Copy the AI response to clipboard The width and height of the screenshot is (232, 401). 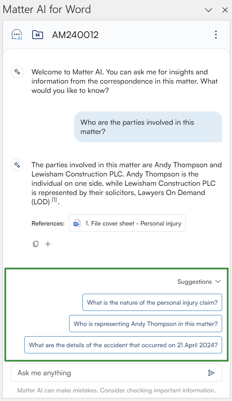coord(36,244)
